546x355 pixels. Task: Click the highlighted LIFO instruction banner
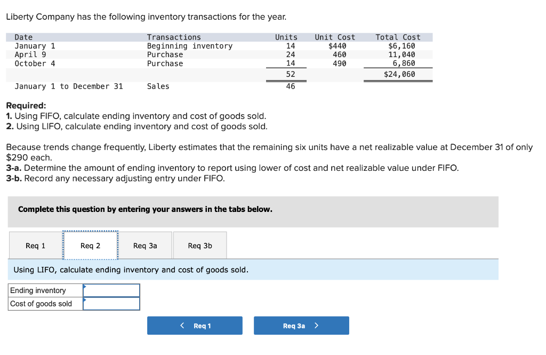(x=252, y=270)
